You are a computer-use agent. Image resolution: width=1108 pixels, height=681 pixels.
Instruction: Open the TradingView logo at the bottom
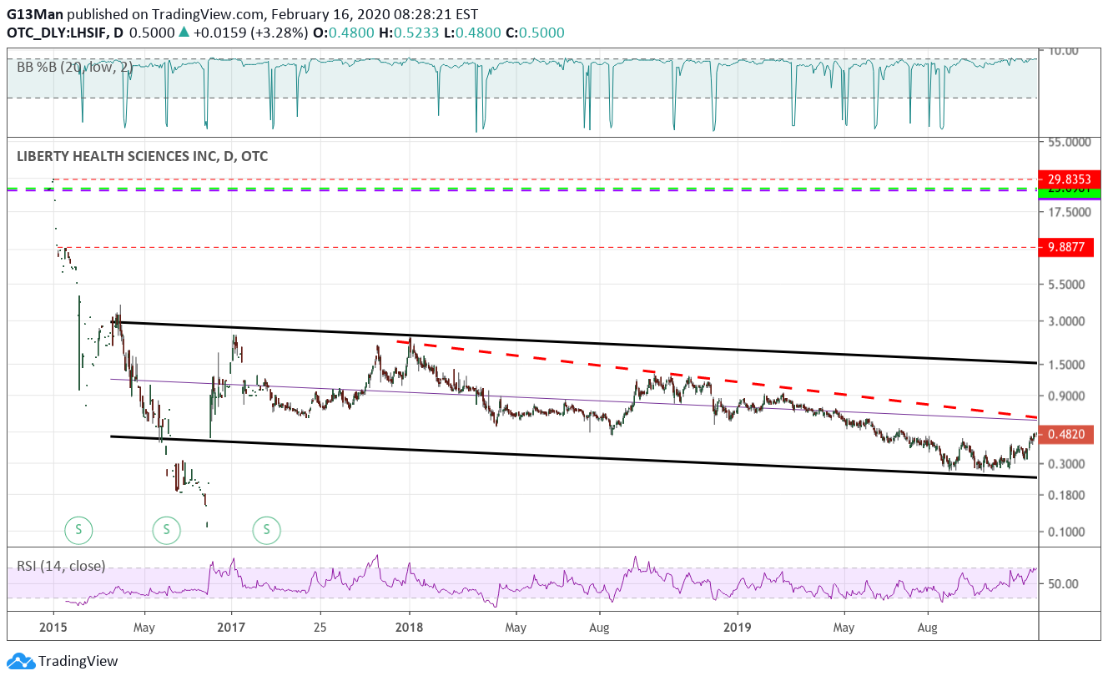63,661
